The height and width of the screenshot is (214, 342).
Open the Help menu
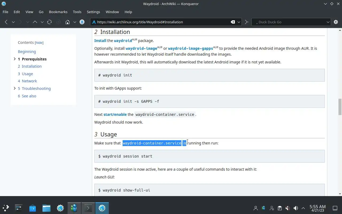(128, 12)
